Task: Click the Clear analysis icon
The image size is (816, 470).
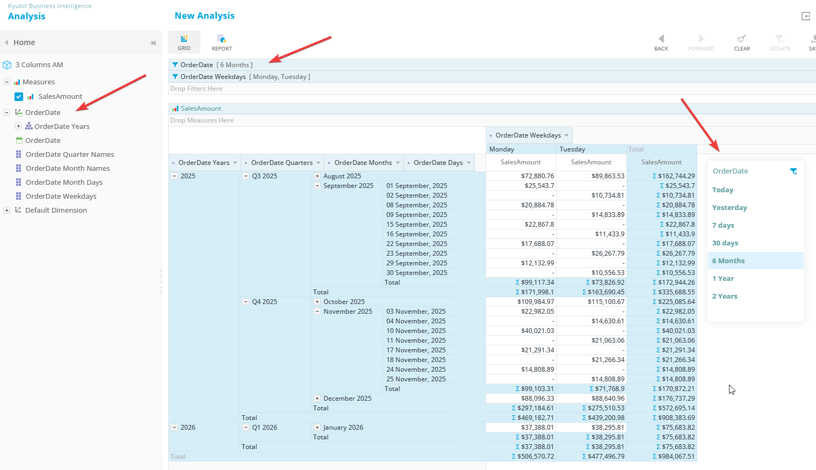Action: tap(742, 39)
